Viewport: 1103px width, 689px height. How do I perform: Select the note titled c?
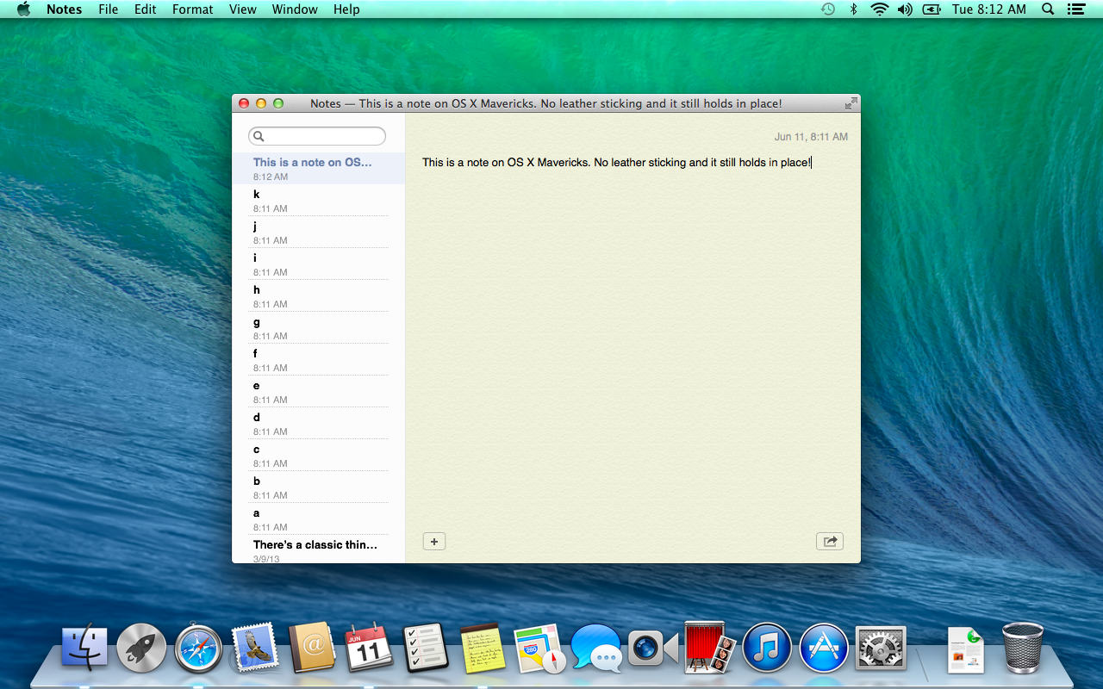319,455
